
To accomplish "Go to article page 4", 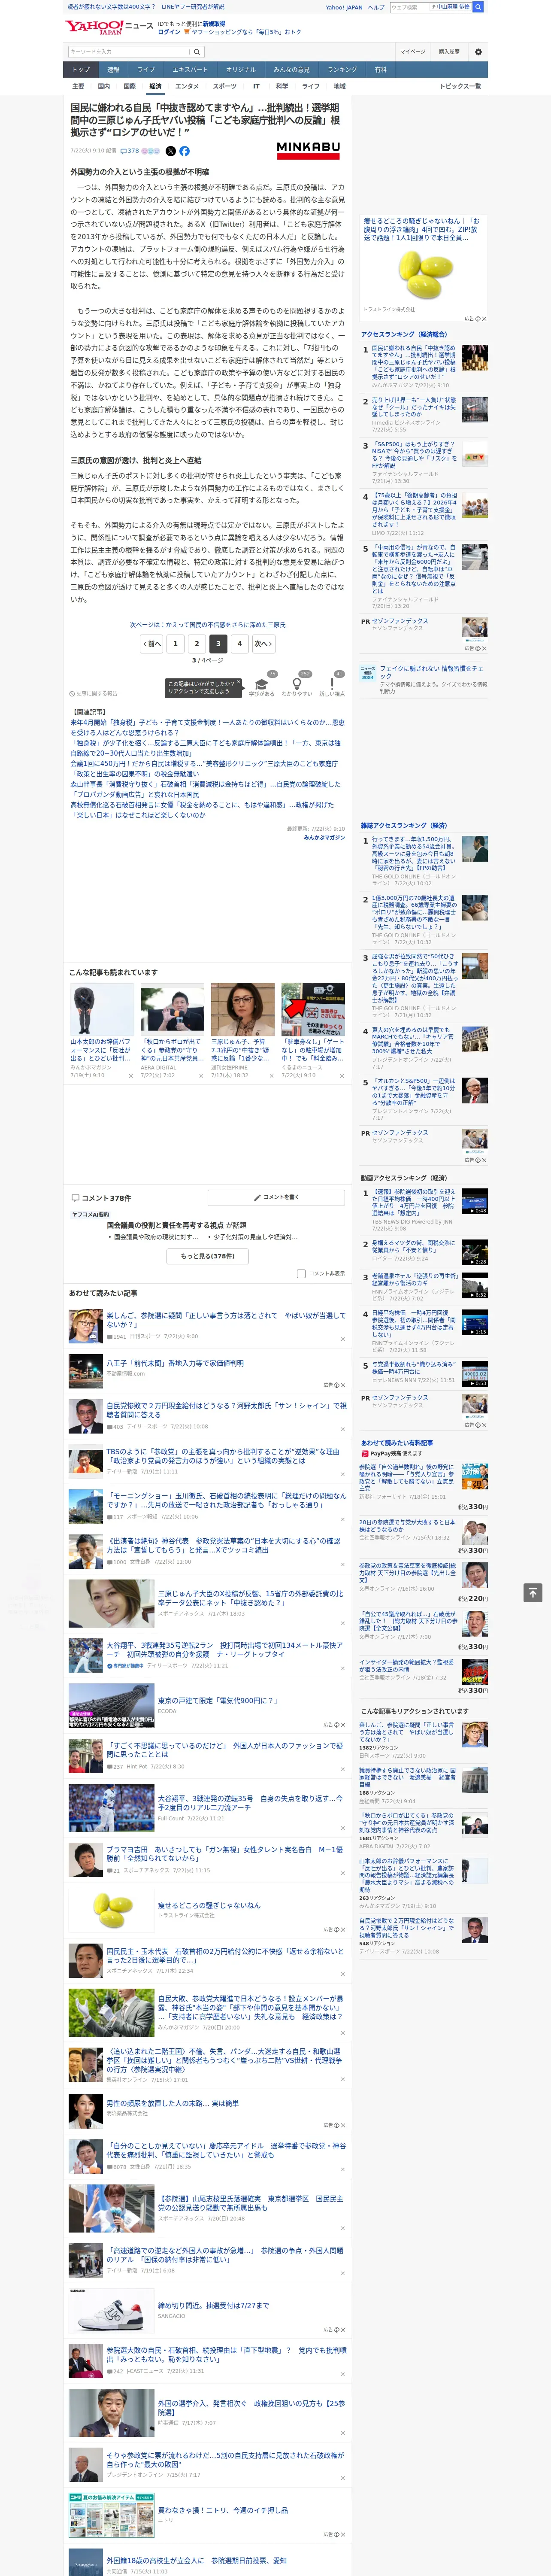I will click(239, 644).
